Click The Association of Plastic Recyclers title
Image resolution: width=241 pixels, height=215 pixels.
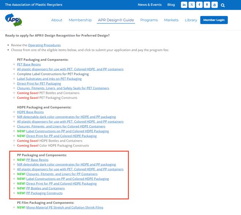point(34,5)
